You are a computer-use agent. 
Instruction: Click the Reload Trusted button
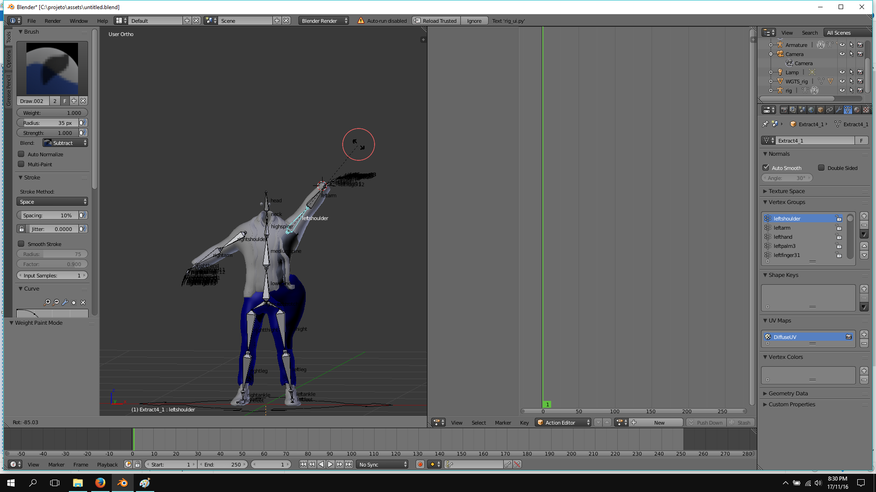436,21
